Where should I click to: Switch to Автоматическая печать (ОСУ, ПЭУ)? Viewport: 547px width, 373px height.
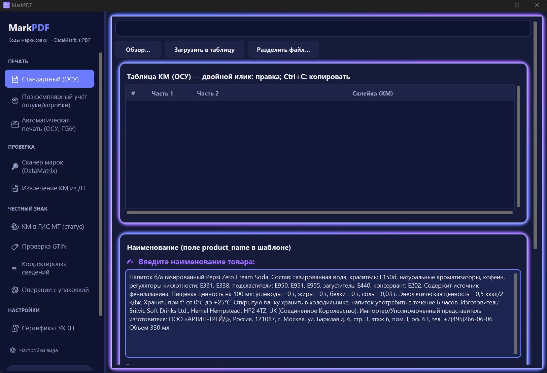click(x=49, y=124)
